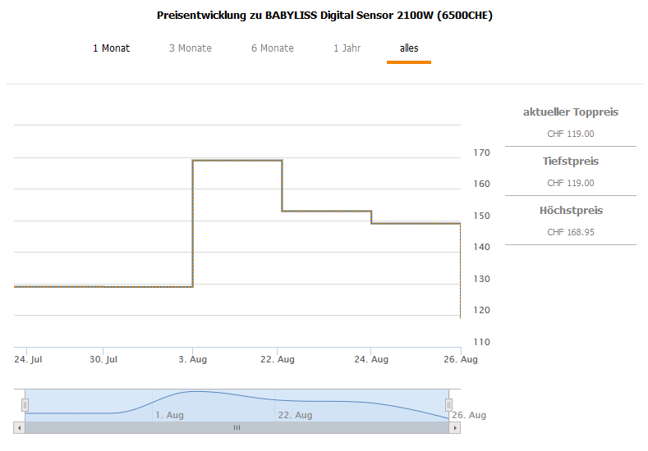Click the 22. Aug label in navigator
The image size is (648, 451).
[295, 415]
